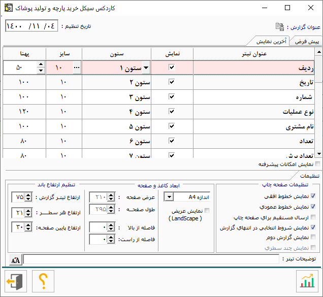Open the ستون ۱ column dropdown
The width and height of the screenshot is (323, 297).
[146, 68]
